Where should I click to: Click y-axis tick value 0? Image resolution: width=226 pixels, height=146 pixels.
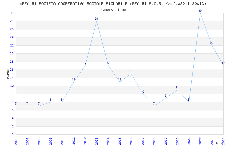point(13,134)
